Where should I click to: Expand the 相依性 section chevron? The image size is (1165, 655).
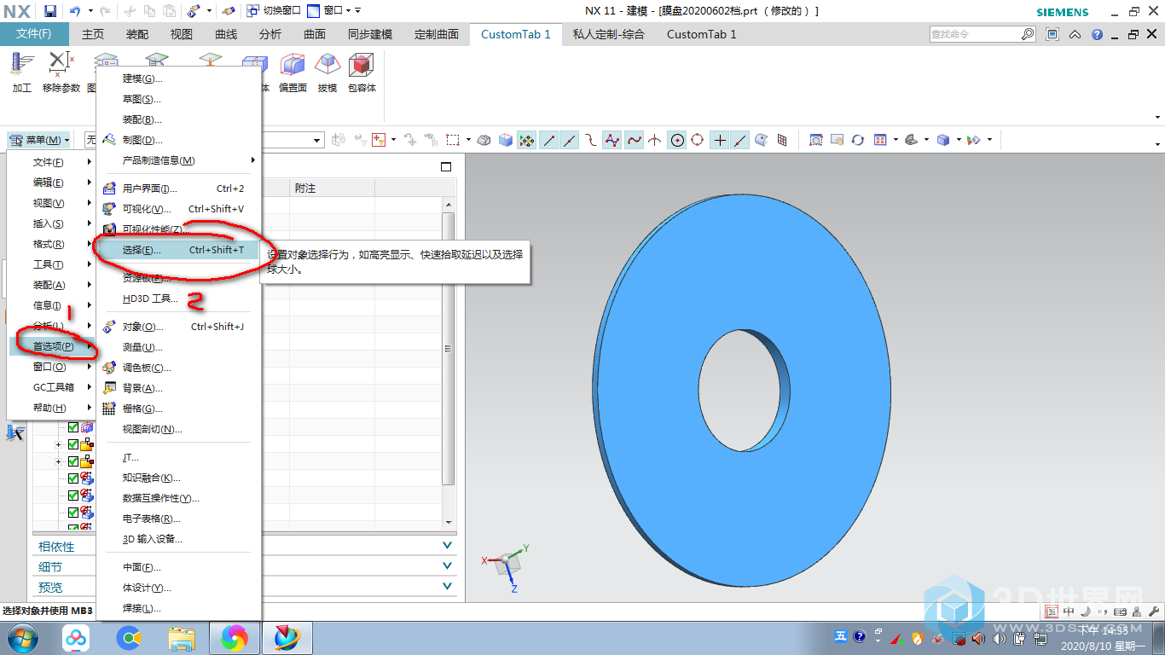tap(448, 546)
